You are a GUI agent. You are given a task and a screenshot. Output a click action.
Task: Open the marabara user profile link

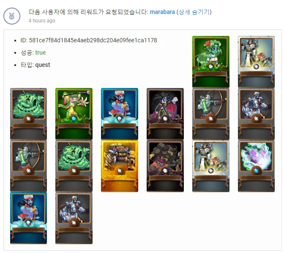coord(162,12)
